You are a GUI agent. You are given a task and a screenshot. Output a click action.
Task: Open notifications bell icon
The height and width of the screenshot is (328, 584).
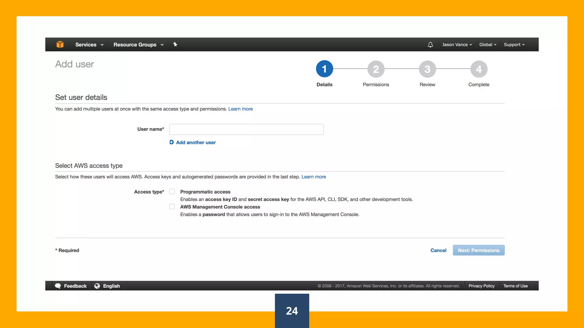tap(430, 45)
